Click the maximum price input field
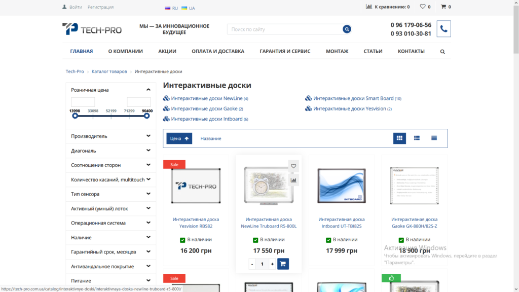This screenshot has width=519, height=292. click(139, 102)
